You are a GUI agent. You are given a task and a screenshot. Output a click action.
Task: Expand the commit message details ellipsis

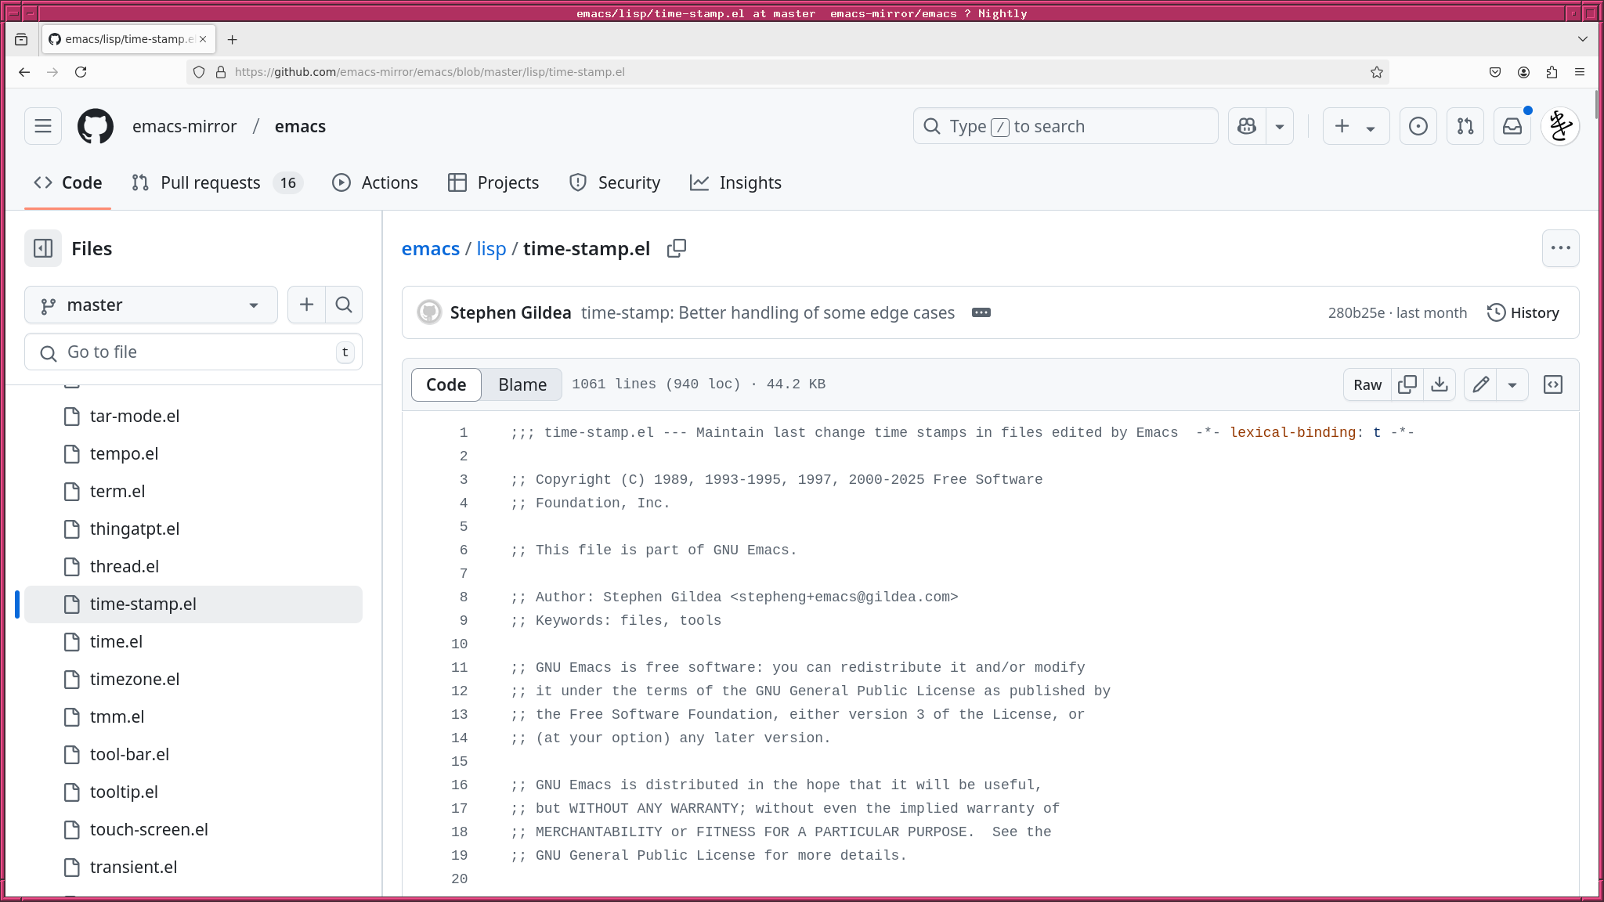click(981, 312)
